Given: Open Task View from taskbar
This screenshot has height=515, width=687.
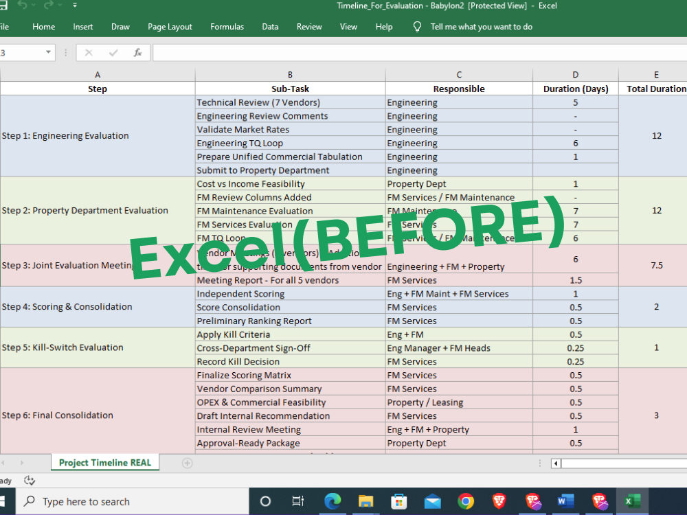Looking at the screenshot, I should pos(298,501).
